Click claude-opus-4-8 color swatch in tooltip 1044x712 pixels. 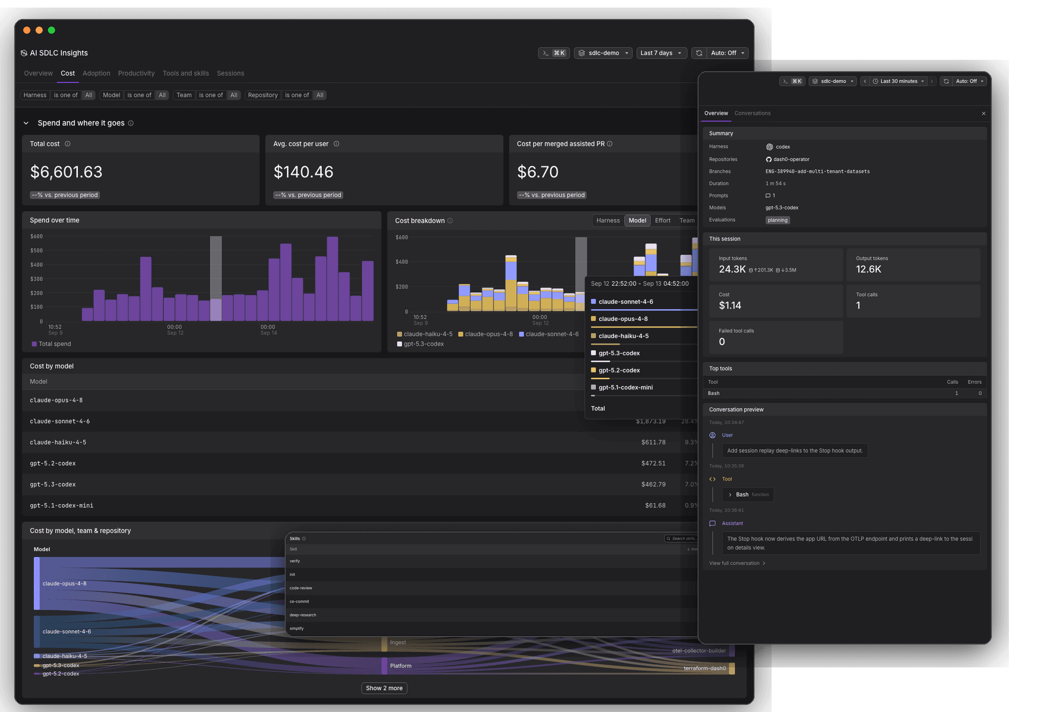coord(593,319)
